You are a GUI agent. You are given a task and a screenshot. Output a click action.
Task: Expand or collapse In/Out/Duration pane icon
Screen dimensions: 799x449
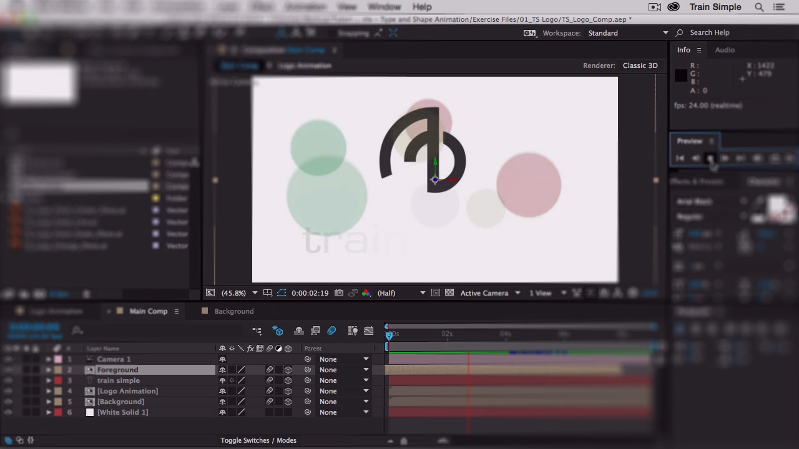click(31, 440)
